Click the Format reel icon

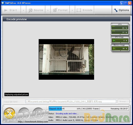coord(55,10)
